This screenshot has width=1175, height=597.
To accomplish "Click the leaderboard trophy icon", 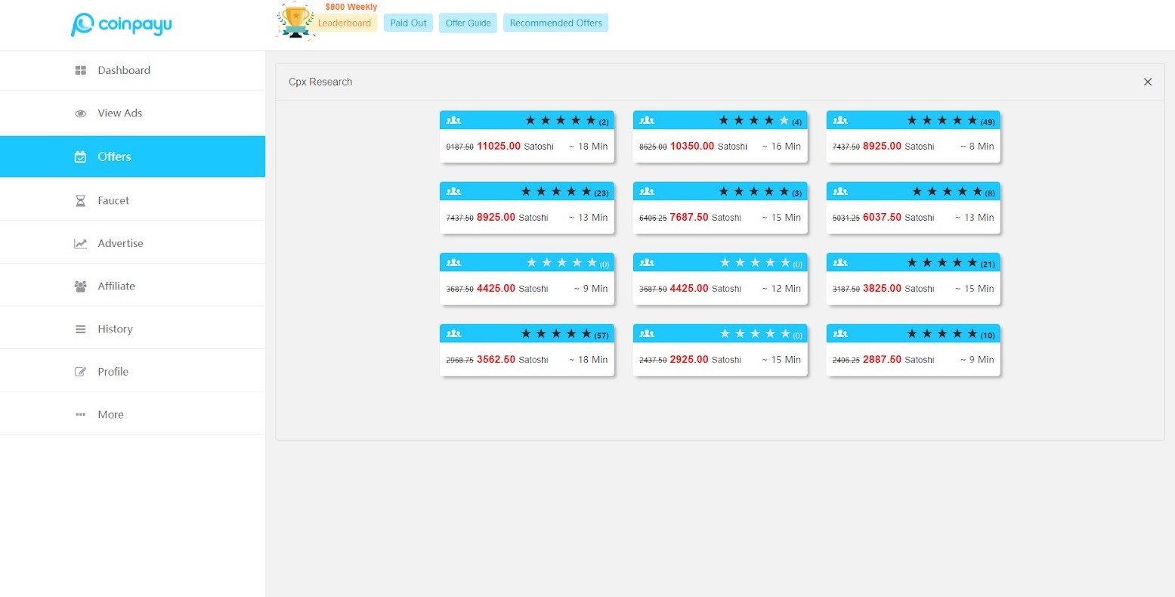I will pyautogui.click(x=295, y=20).
